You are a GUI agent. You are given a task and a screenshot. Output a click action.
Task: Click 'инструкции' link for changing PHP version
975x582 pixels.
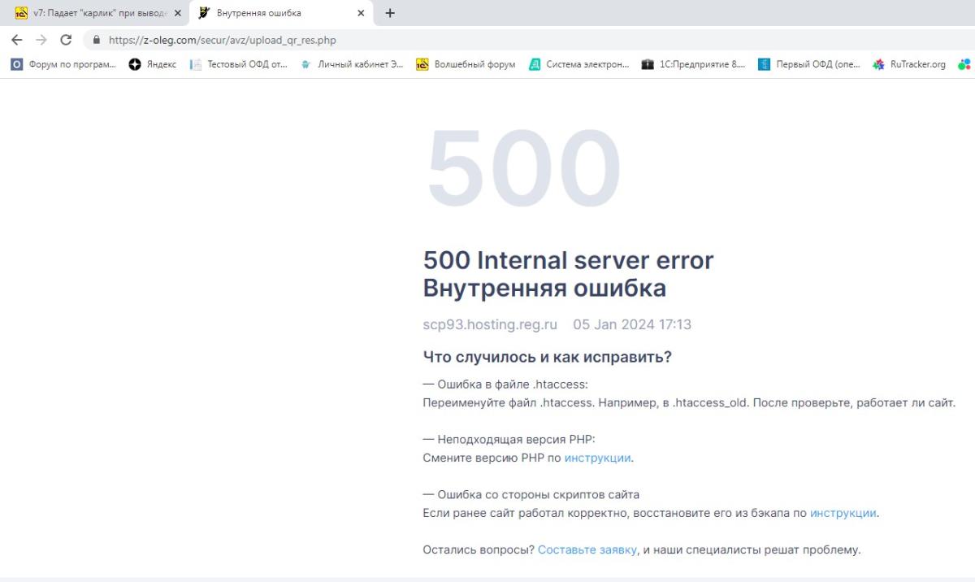(597, 458)
